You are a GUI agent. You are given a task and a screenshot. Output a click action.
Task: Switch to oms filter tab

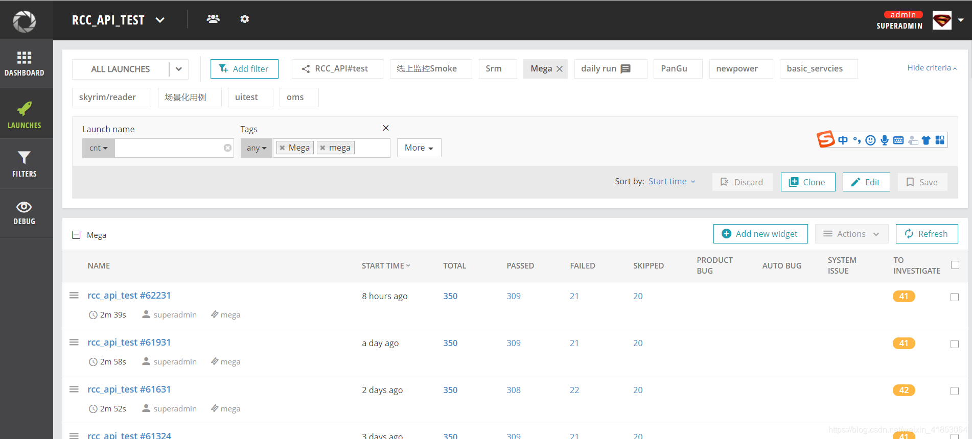(299, 97)
